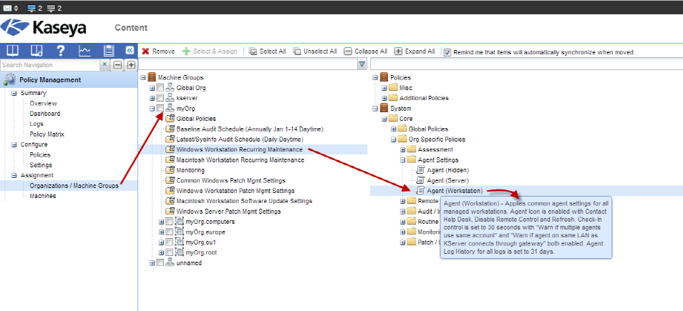Clear the navigation search with X icon

tap(105, 64)
